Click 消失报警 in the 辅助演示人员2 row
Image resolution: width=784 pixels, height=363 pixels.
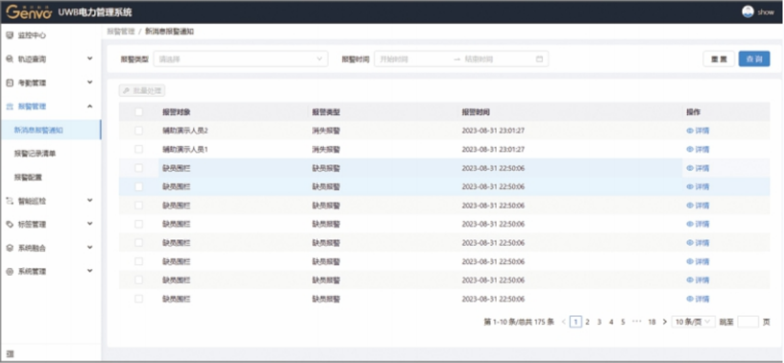[x=326, y=131]
